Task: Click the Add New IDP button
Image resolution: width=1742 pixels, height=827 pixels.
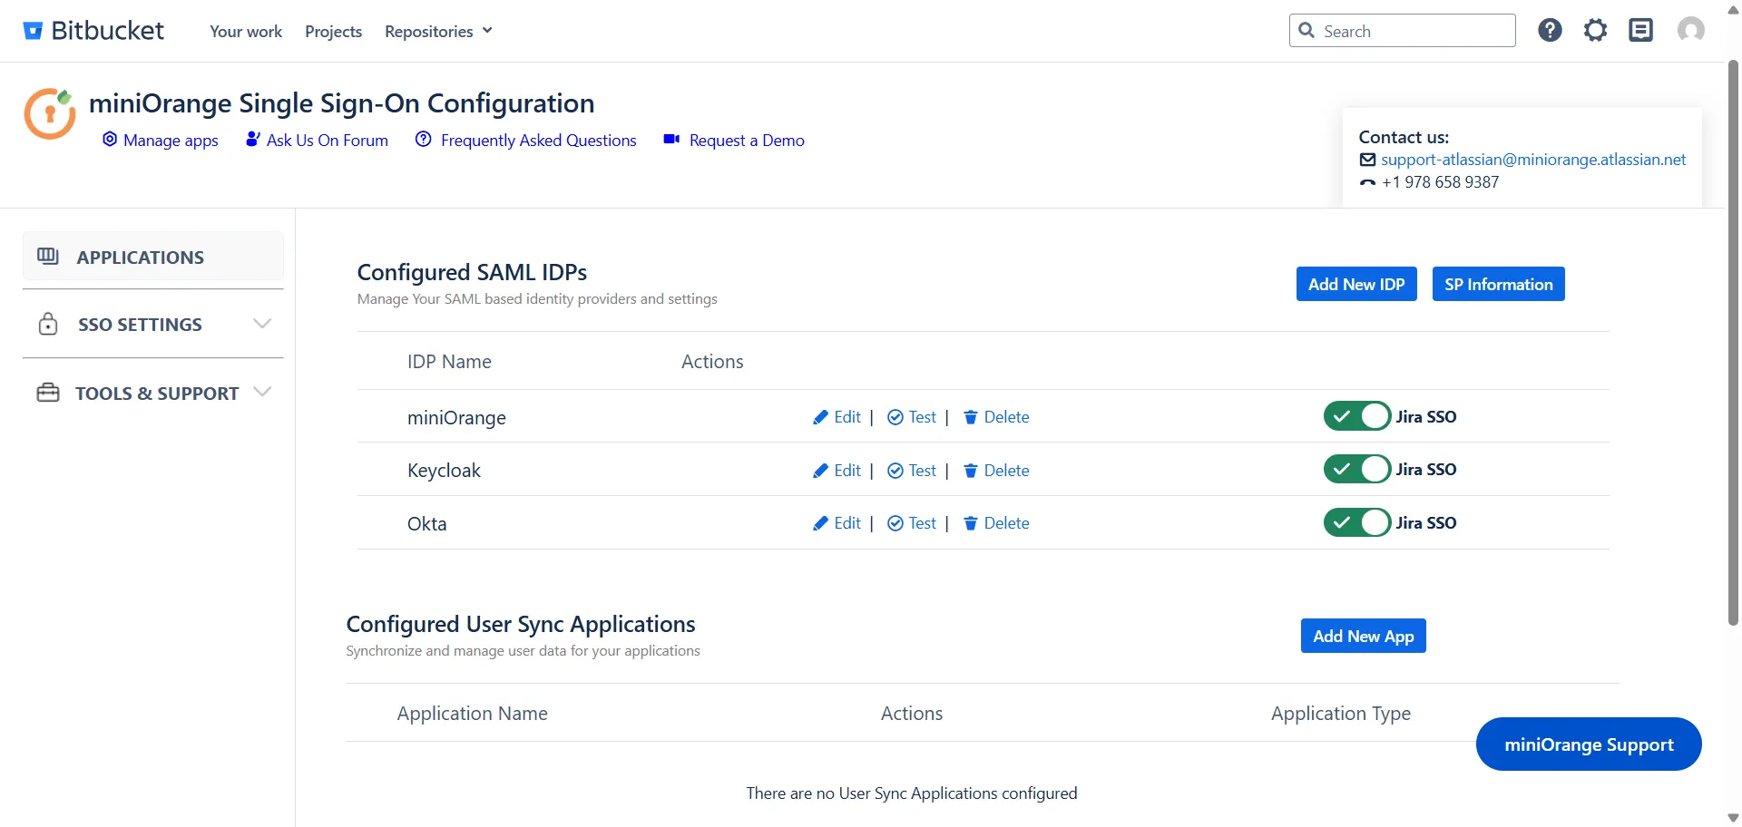Action: pyautogui.click(x=1355, y=284)
